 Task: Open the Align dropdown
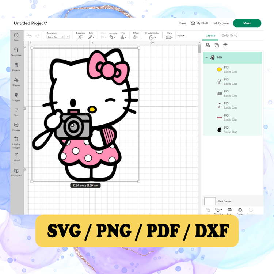point(103,37)
